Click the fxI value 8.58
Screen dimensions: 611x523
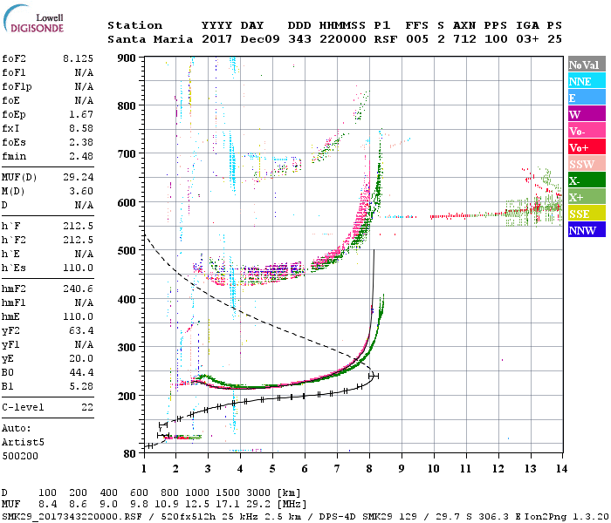pyautogui.click(x=81, y=128)
